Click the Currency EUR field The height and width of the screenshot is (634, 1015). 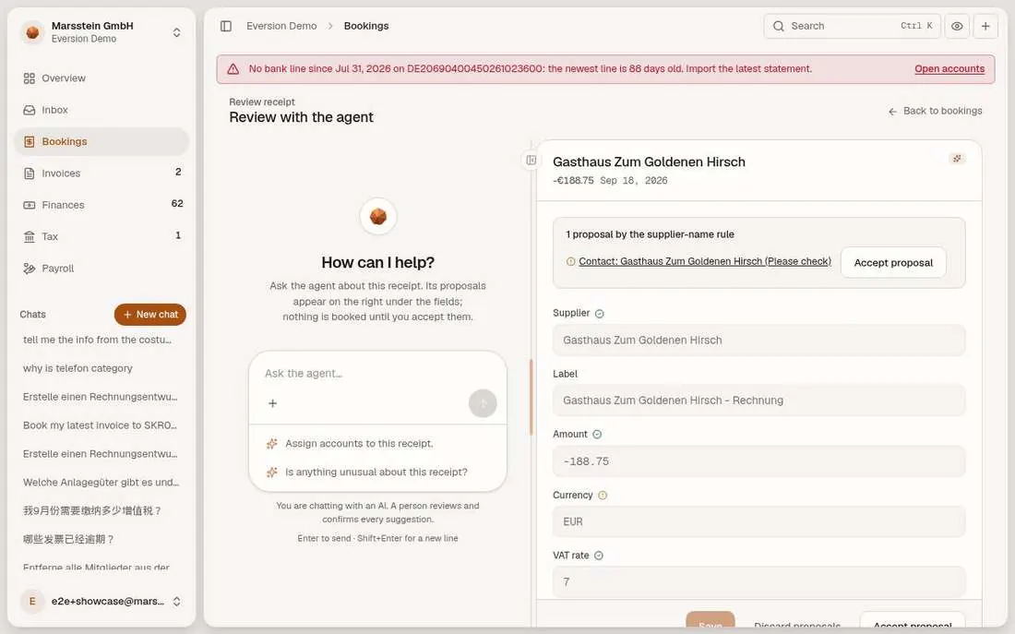coord(758,522)
